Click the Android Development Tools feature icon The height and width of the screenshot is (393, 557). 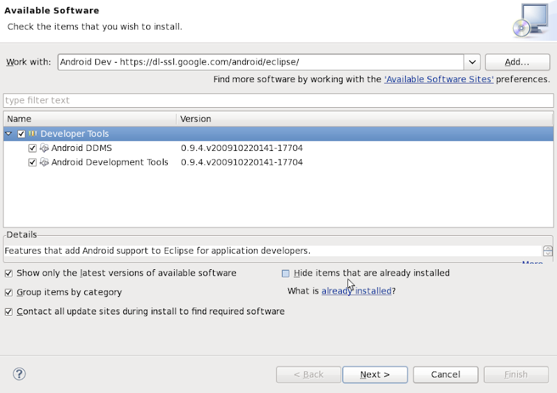(45, 162)
